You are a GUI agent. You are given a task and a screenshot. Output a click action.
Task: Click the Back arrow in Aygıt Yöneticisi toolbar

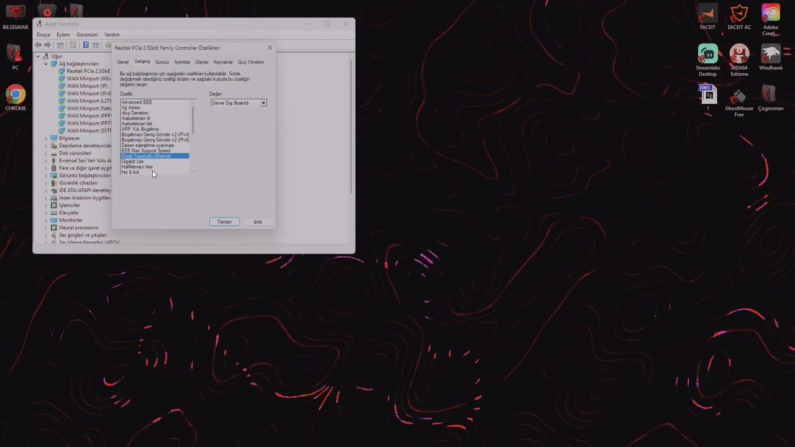point(39,45)
